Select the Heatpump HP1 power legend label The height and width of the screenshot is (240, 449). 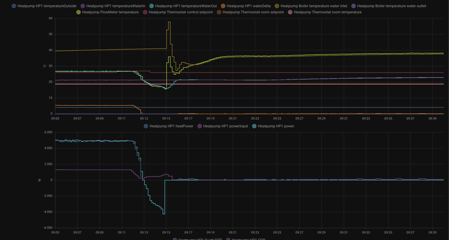[276, 126]
